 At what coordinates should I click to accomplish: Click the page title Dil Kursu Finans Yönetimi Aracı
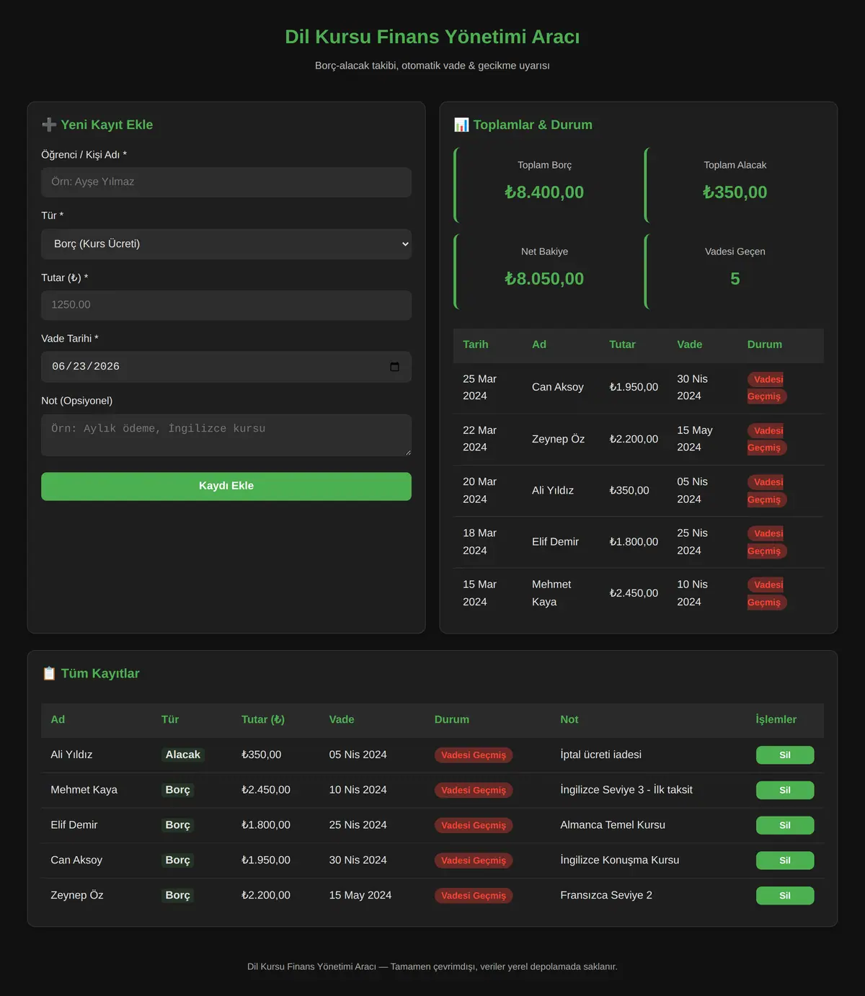click(432, 37)
